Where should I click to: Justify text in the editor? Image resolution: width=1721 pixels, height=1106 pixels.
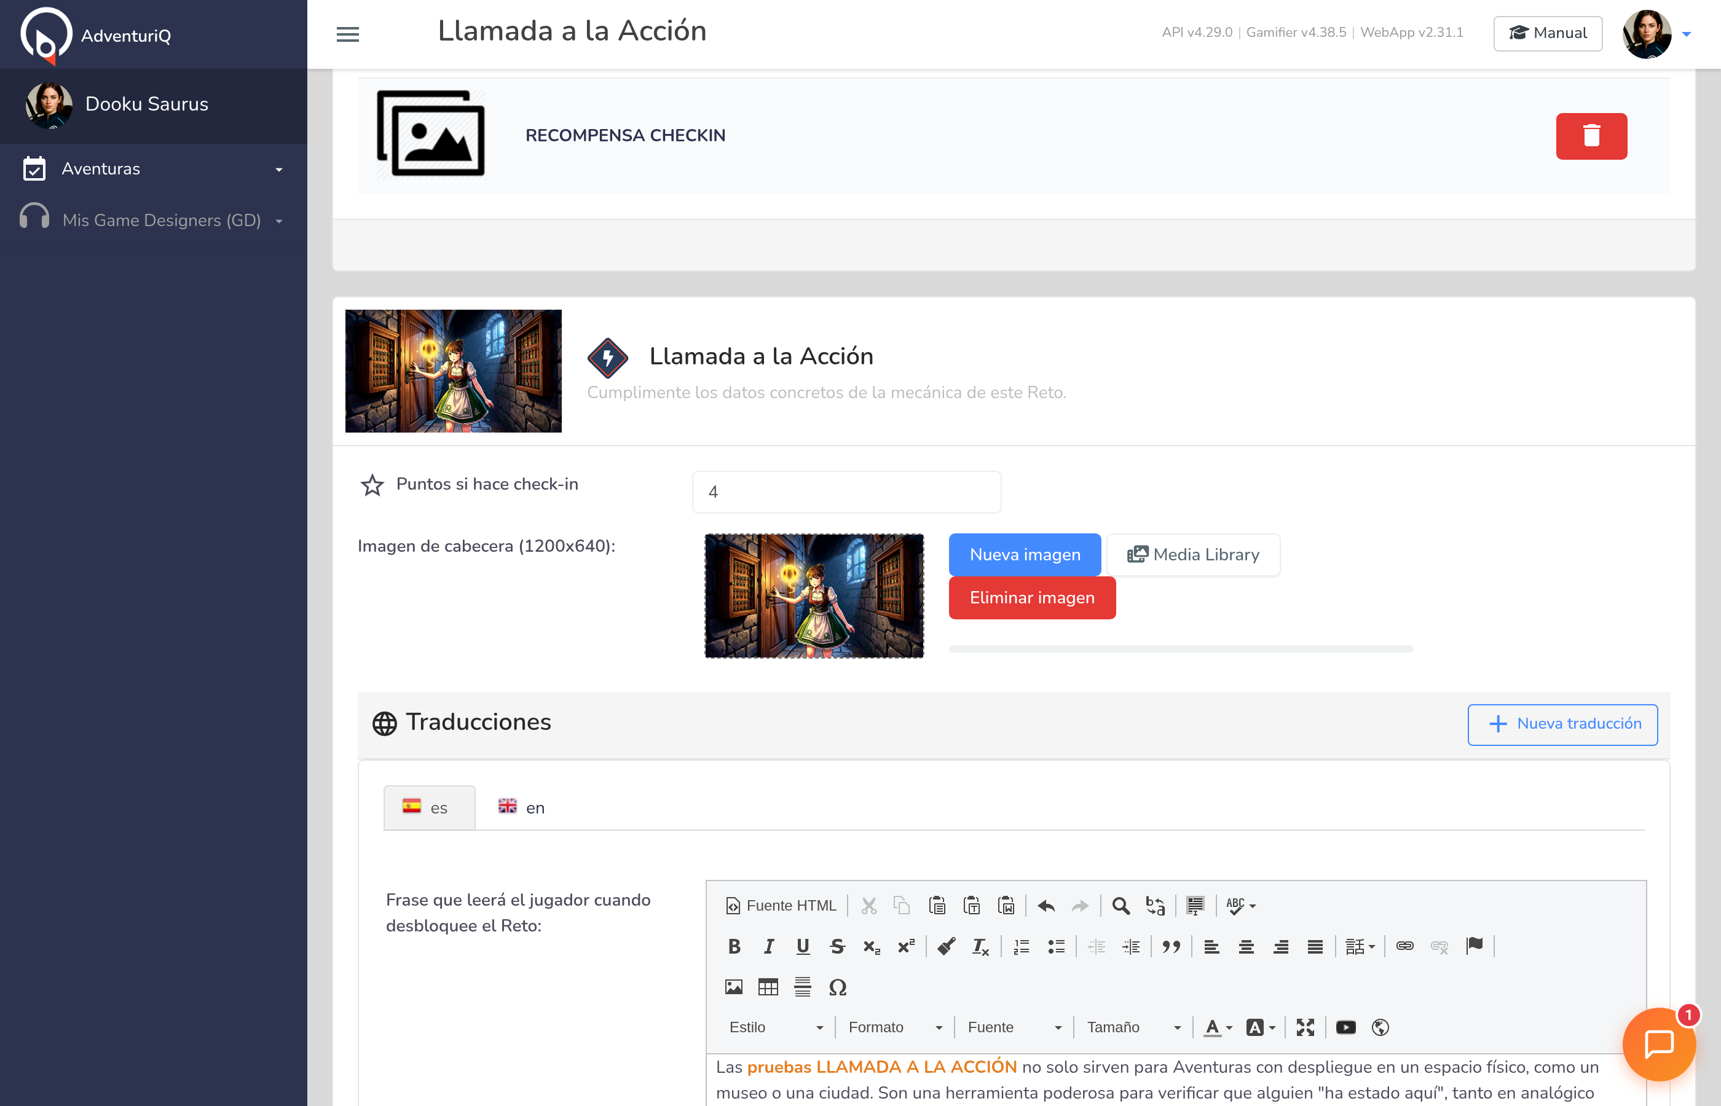[1315, 947]
